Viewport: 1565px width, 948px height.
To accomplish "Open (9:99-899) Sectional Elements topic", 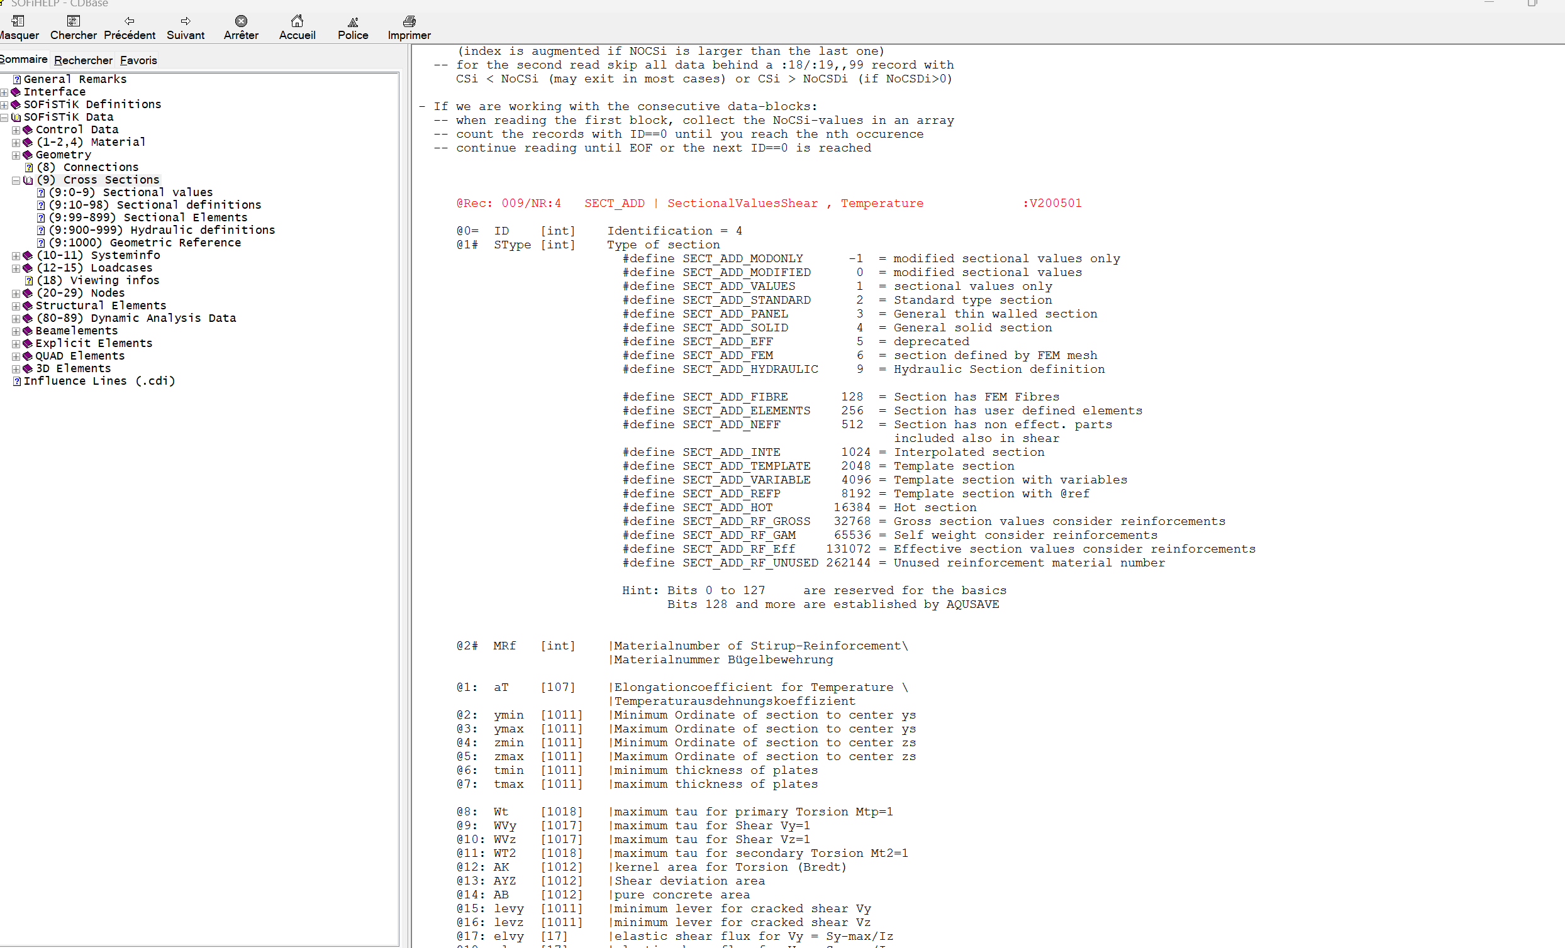I will coord(148,218).
